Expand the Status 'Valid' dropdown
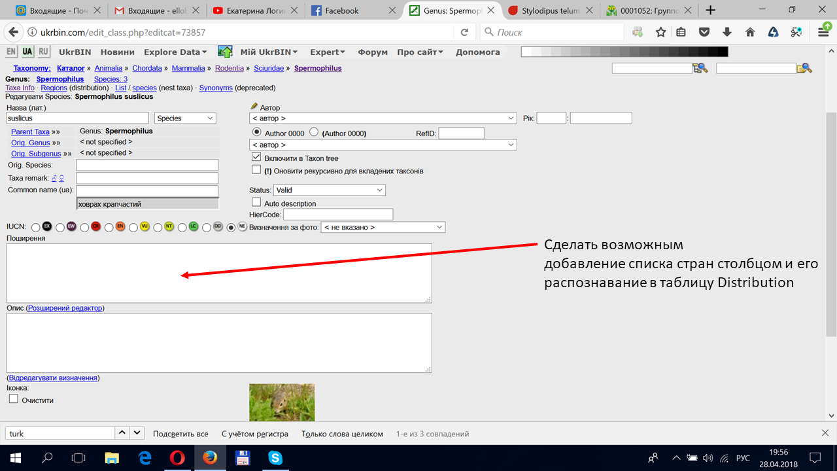This screenshot has width=837, height=471. (x=329, y=190)
